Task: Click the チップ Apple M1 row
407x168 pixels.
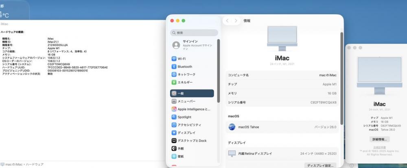Action: tap(282, 84)
